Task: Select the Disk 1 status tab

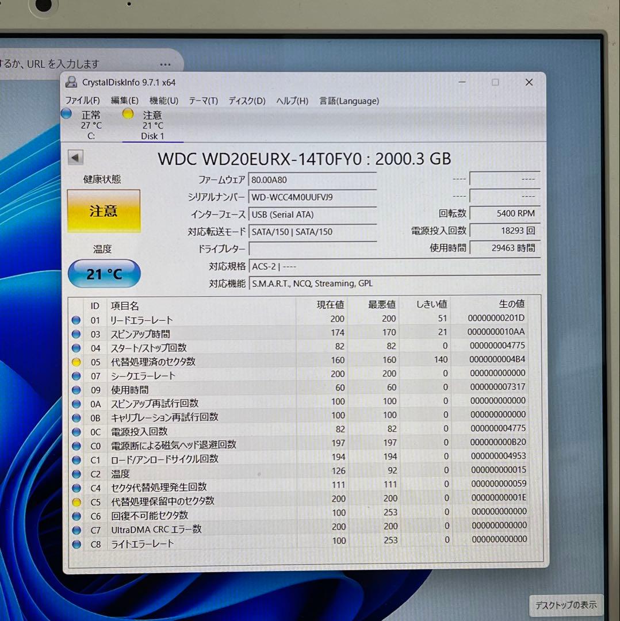Action: 152,125
